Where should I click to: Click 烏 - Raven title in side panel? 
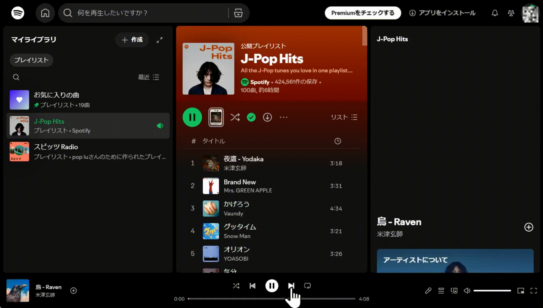coord(399,222)
